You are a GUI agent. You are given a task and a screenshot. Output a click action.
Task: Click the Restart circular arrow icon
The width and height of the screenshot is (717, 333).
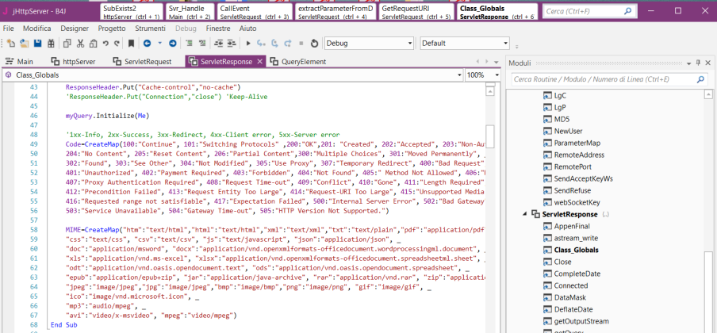coord(314,43)
